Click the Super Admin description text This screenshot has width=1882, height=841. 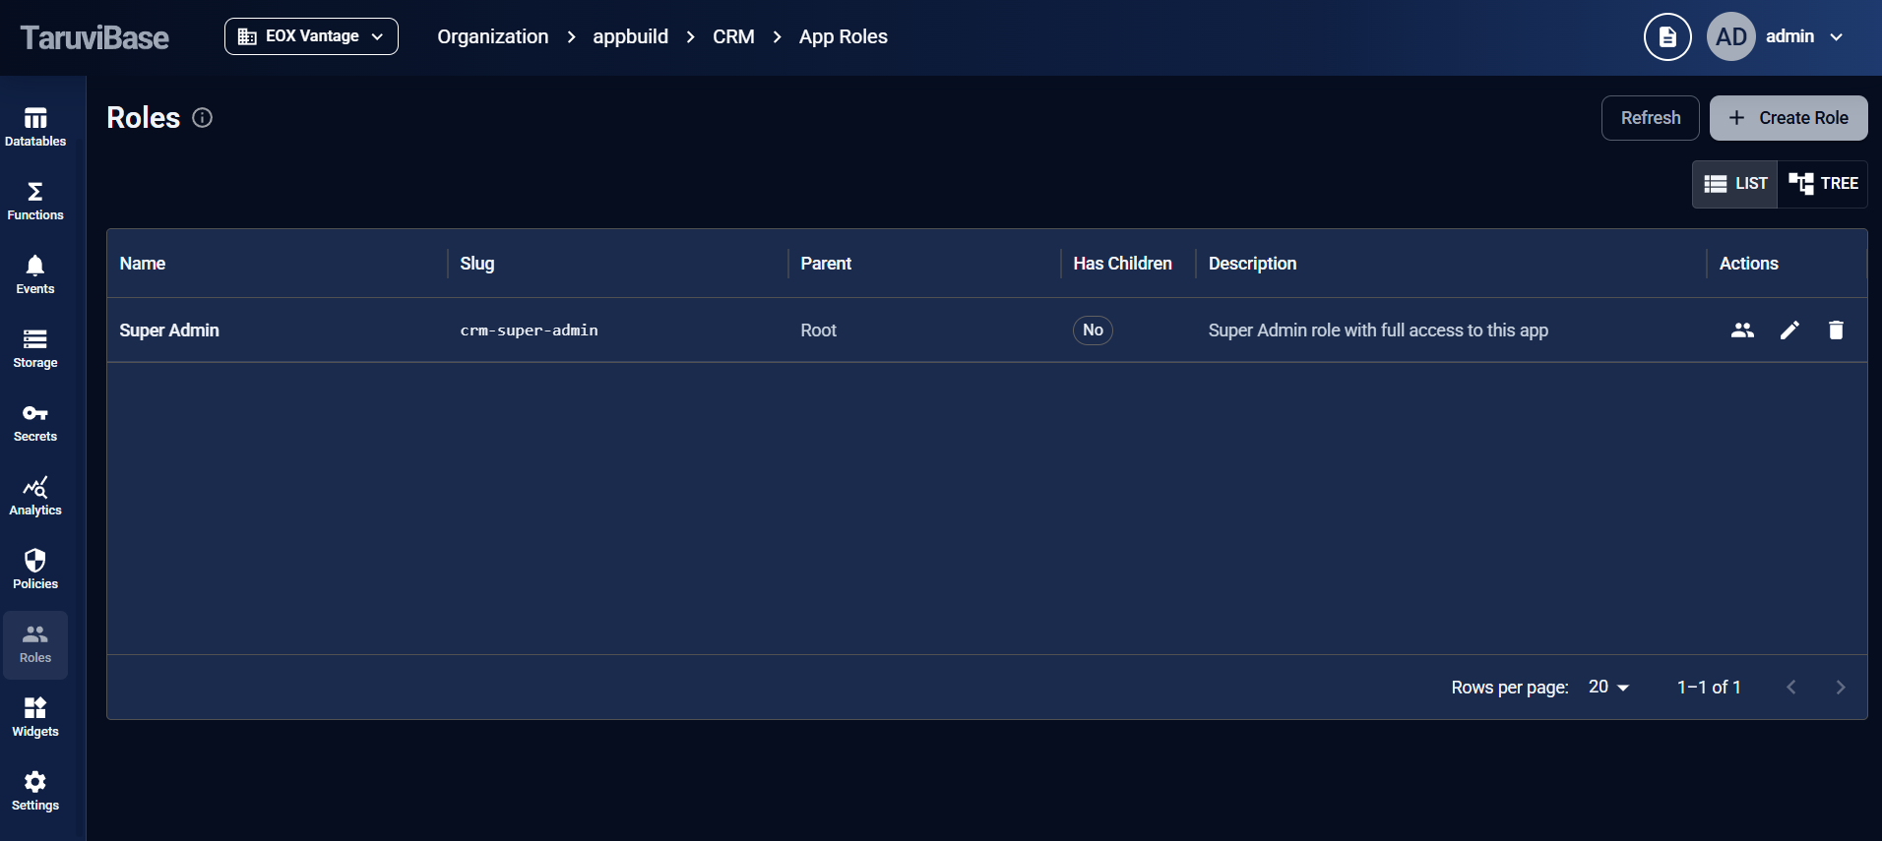[x=1378, y=330]
